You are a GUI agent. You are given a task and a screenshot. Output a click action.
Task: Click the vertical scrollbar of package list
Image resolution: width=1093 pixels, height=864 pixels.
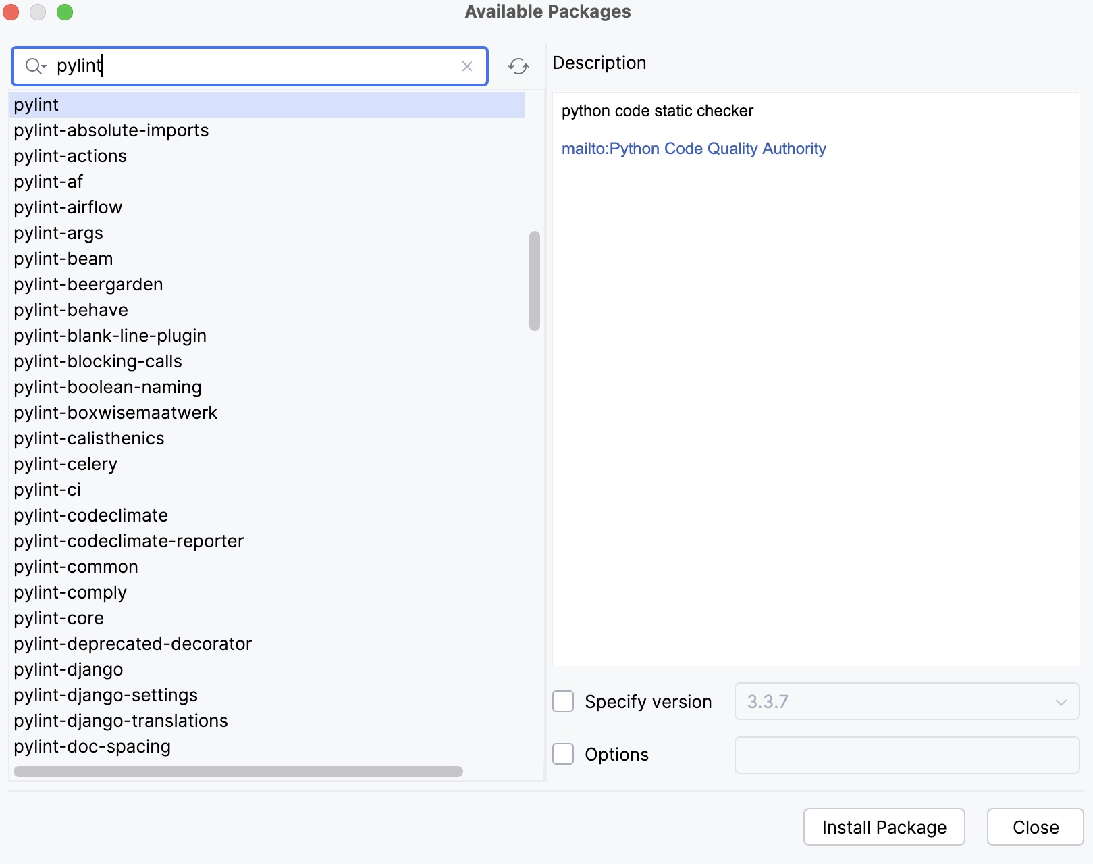tap(535, 281)
